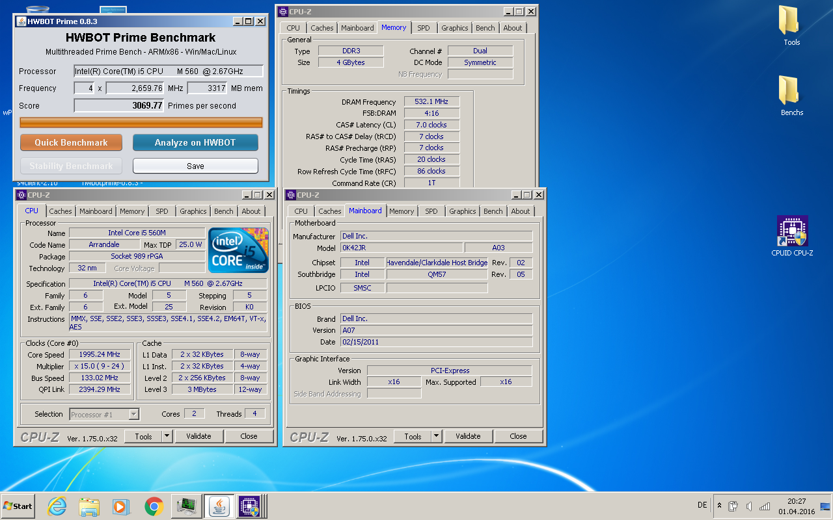This screenshot has height=520, width=833.
Task: Show hidden system tray icons
Action: coord(719,506)
